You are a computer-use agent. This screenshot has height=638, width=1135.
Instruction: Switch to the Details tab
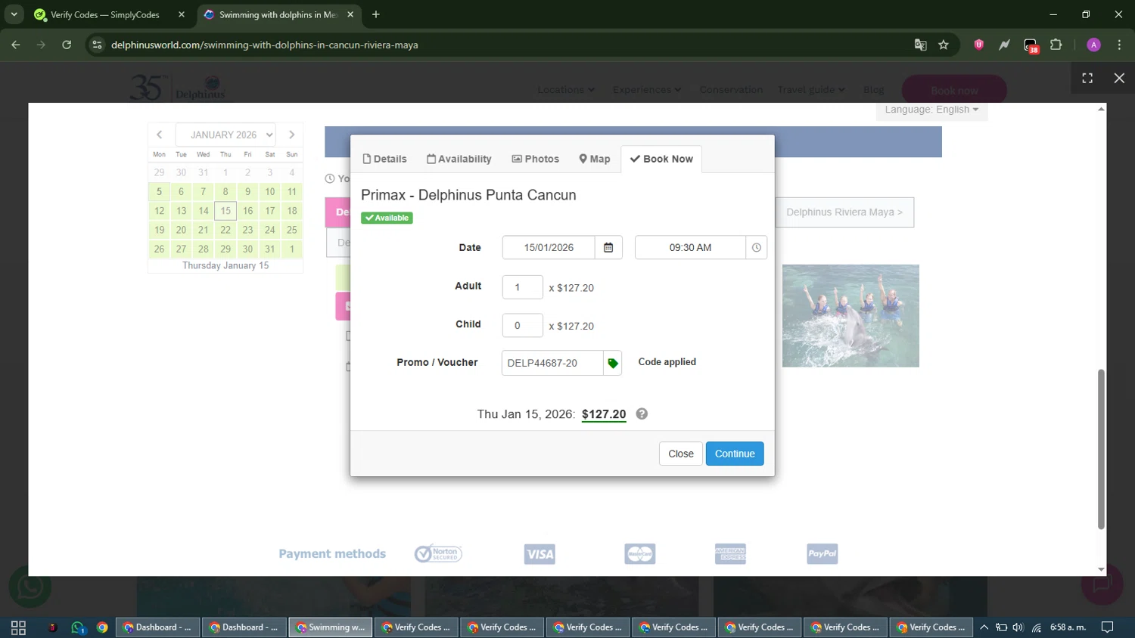click(x=384, y=159)
